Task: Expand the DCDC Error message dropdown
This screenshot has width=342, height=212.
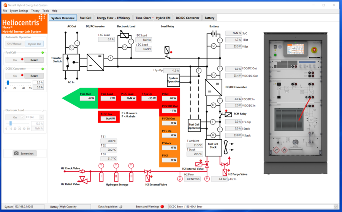Action: click(x=335, y=207)
